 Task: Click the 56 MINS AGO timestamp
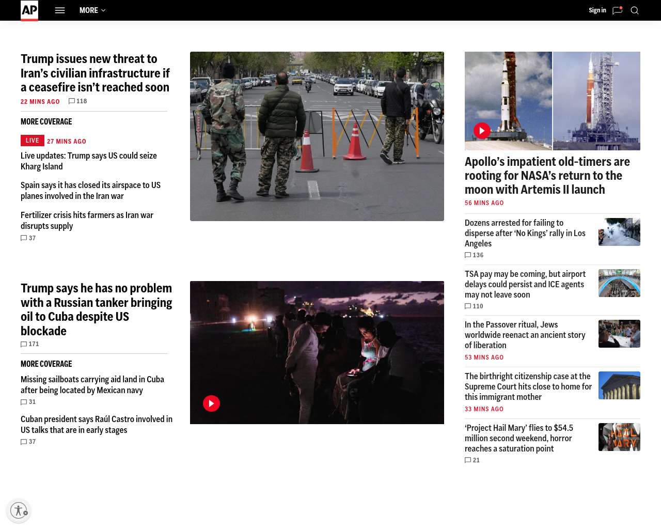484,203
